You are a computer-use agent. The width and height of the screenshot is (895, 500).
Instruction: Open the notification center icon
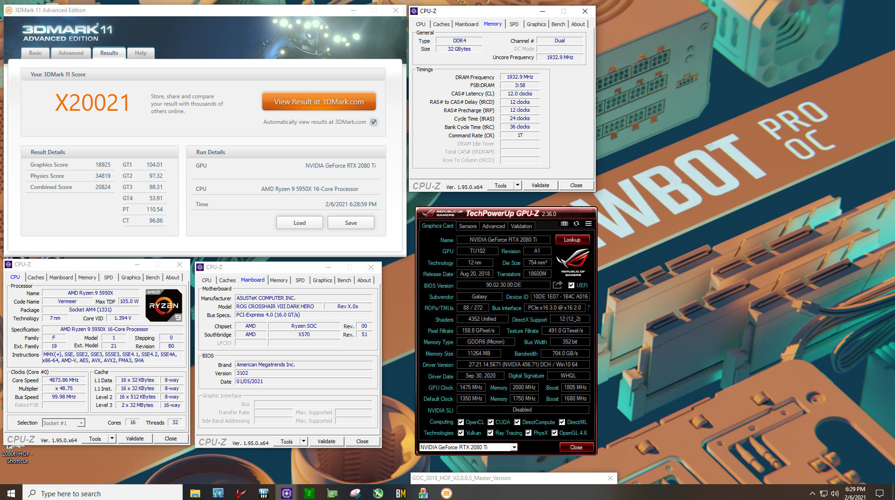tap(880, 493)
